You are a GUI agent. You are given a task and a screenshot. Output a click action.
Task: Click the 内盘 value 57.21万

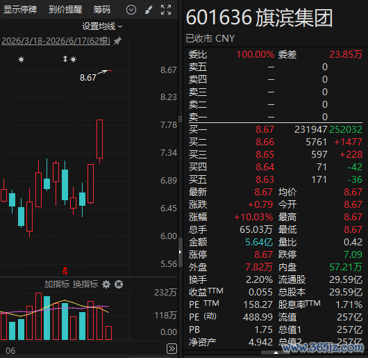[x=346, y=267]
